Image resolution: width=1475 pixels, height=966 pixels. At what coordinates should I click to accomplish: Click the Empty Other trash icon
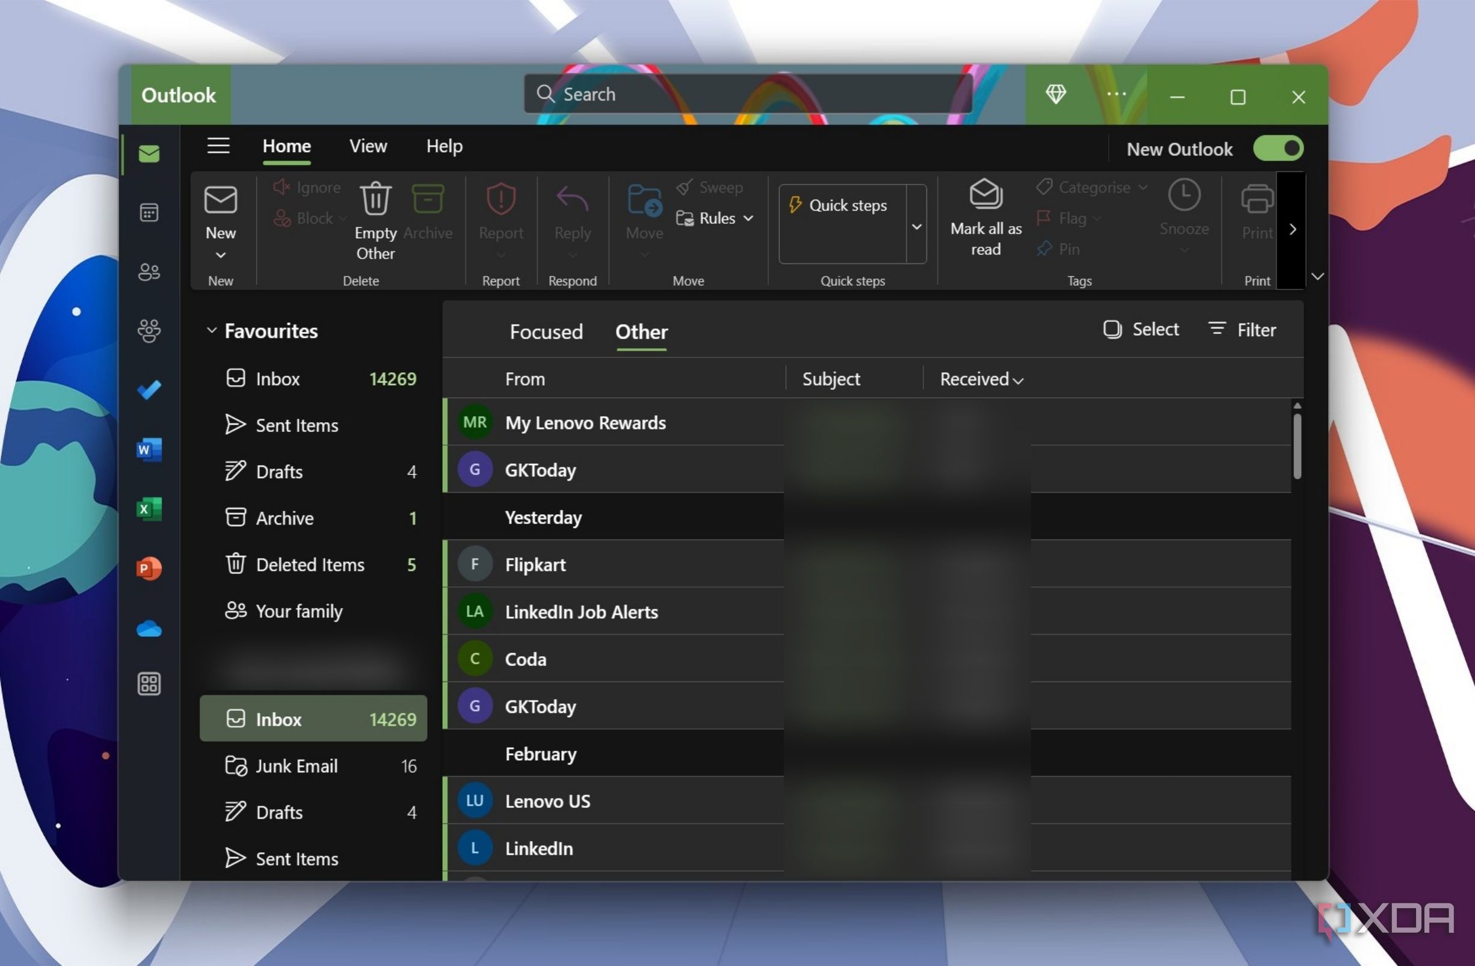375,198
